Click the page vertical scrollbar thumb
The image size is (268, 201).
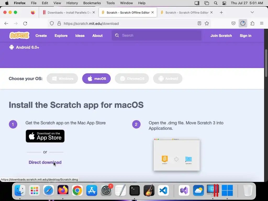point(266,63)
